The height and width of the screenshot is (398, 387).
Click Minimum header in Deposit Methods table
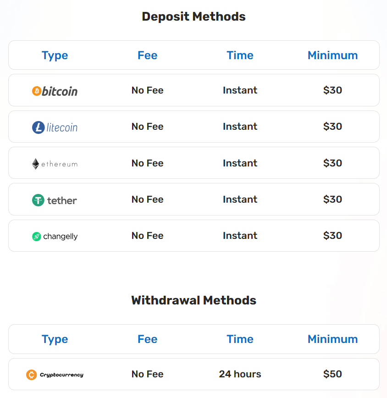(x=332, y=55)
